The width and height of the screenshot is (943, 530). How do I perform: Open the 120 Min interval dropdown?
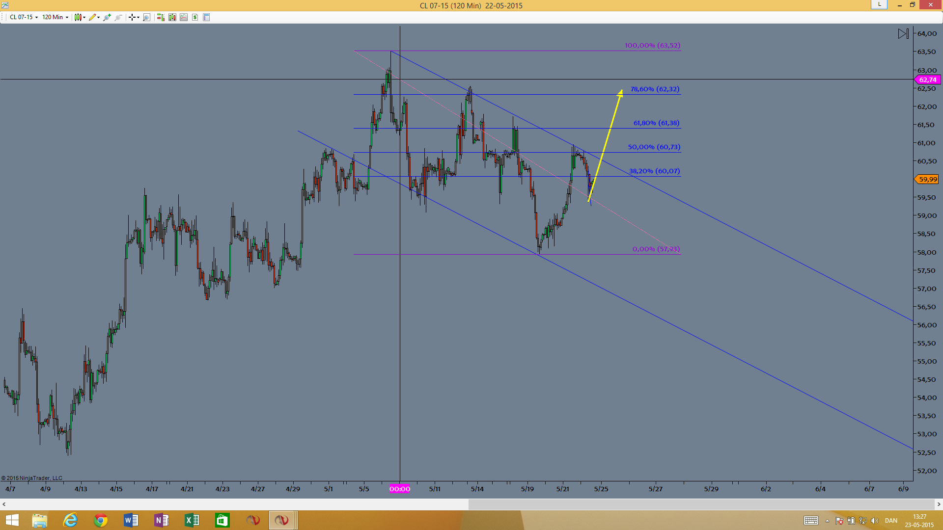tap(55, 17)
